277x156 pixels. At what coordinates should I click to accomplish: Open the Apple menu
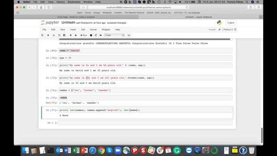[x=18, y=2]
